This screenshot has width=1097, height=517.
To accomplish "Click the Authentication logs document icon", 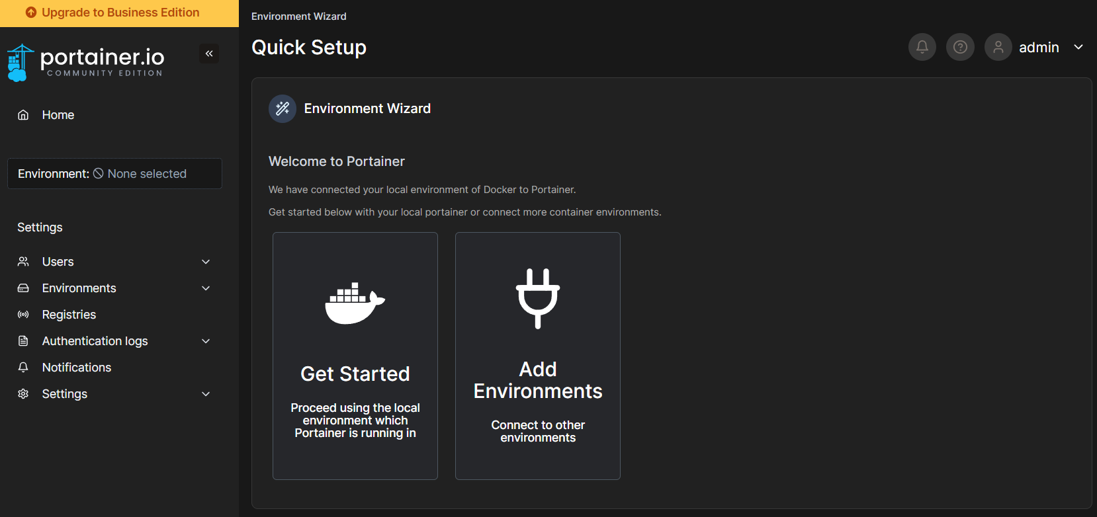I will tap(23, 341).
